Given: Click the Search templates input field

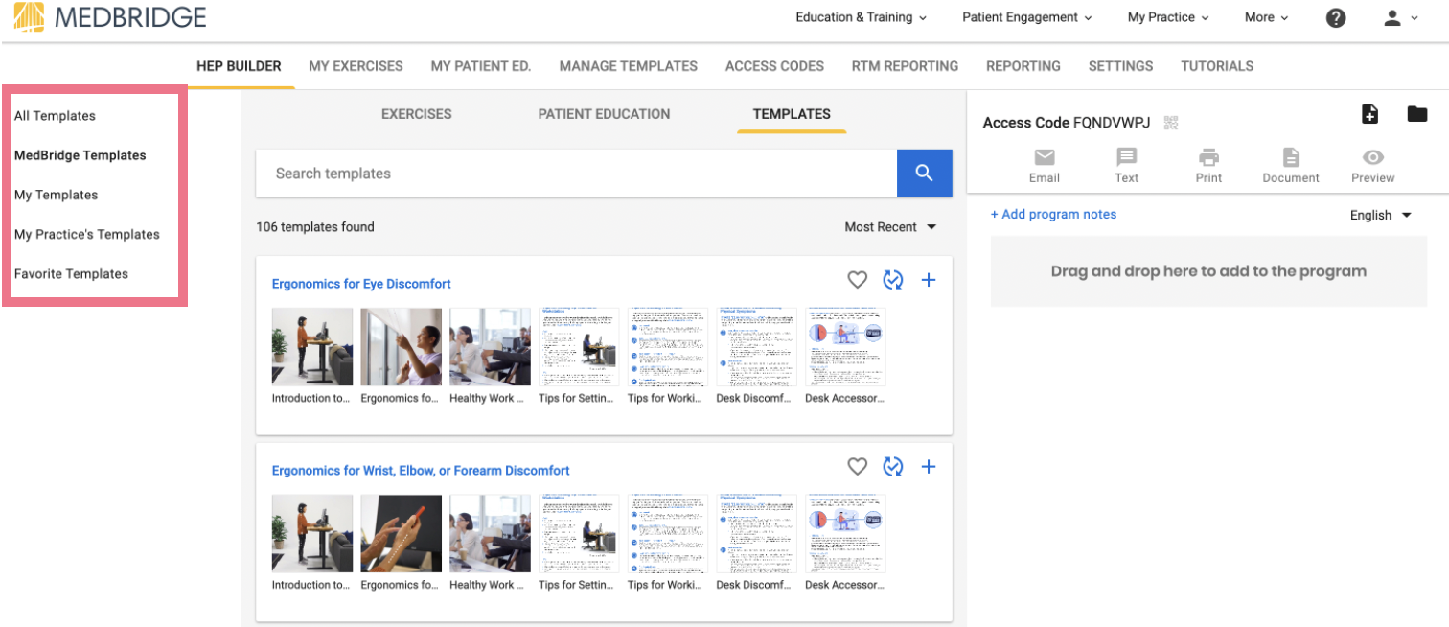Looking at the screenshot, I should [576, 174].
